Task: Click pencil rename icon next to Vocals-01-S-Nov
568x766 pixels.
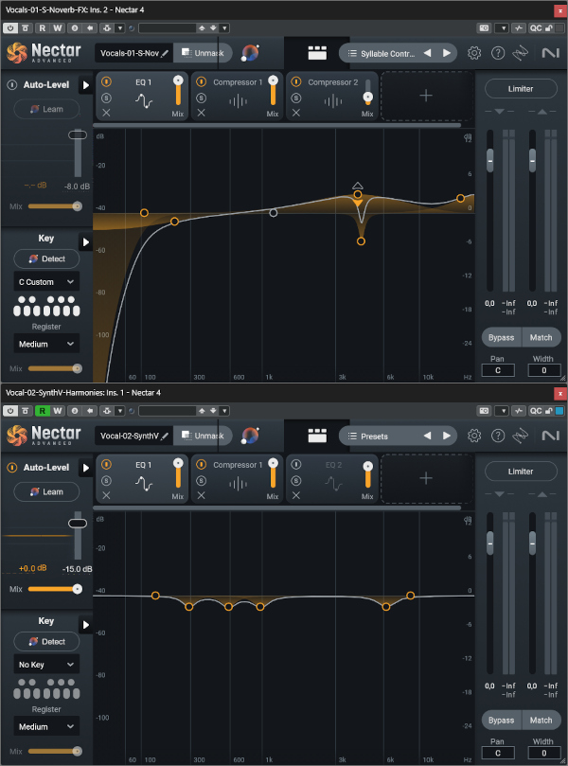Action: pyautogui.click(x=165, y=53)
